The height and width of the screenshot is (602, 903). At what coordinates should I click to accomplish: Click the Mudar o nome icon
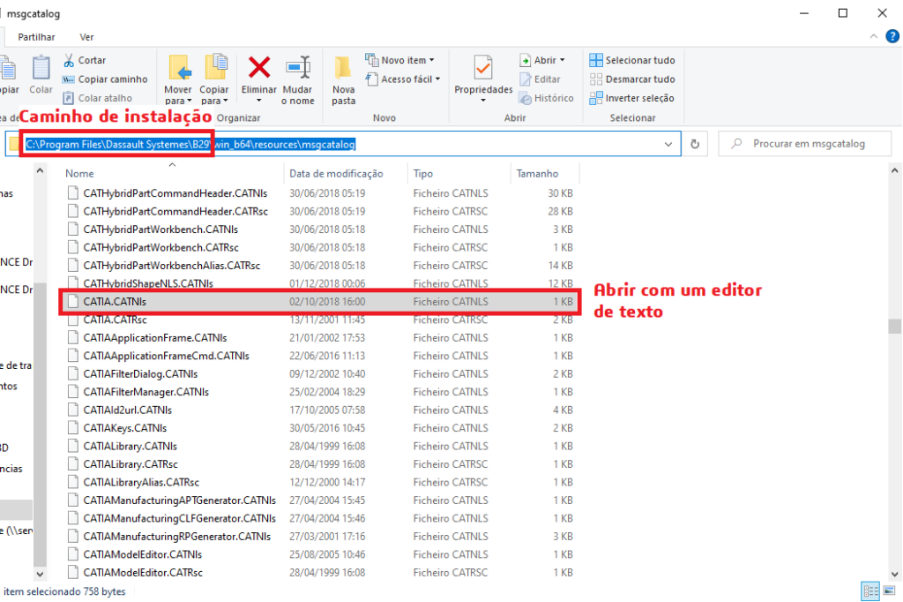click(297, 69)
